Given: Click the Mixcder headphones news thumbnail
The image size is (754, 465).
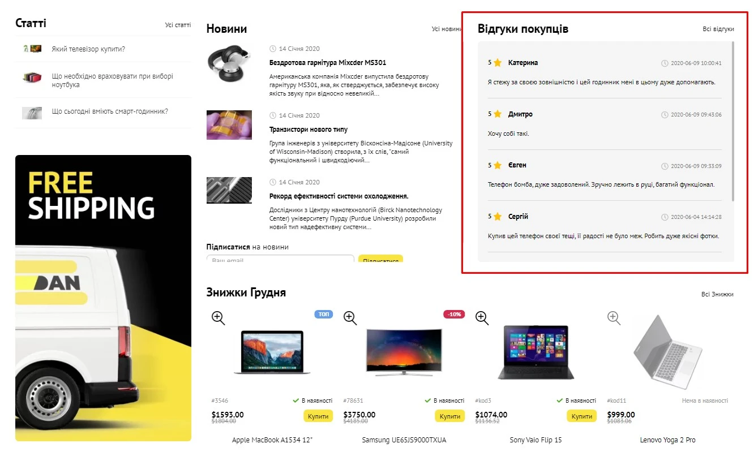Looking at the screenshot, I should tap(229, 64).
